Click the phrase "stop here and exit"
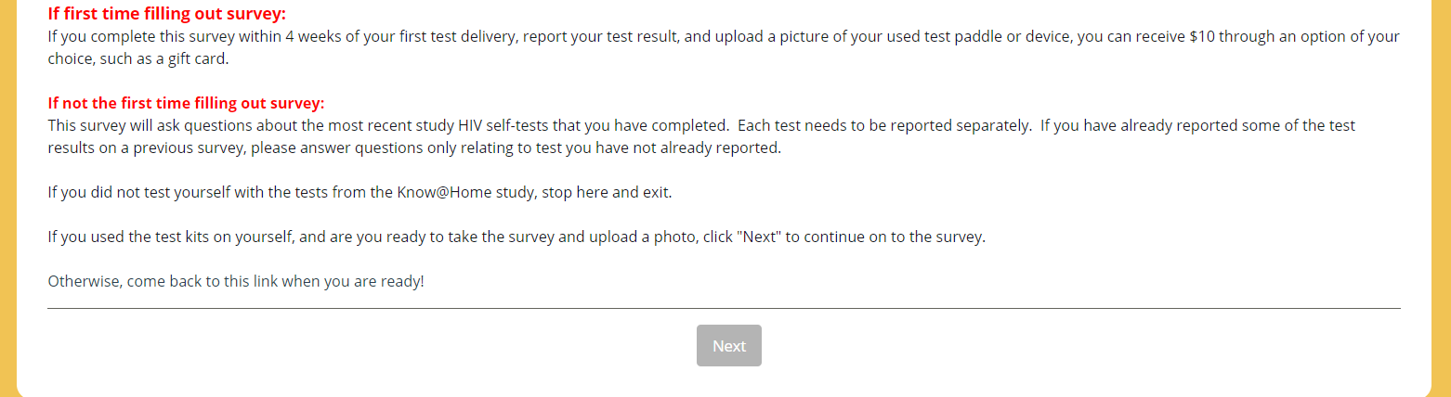 click(x=606, y=192)
